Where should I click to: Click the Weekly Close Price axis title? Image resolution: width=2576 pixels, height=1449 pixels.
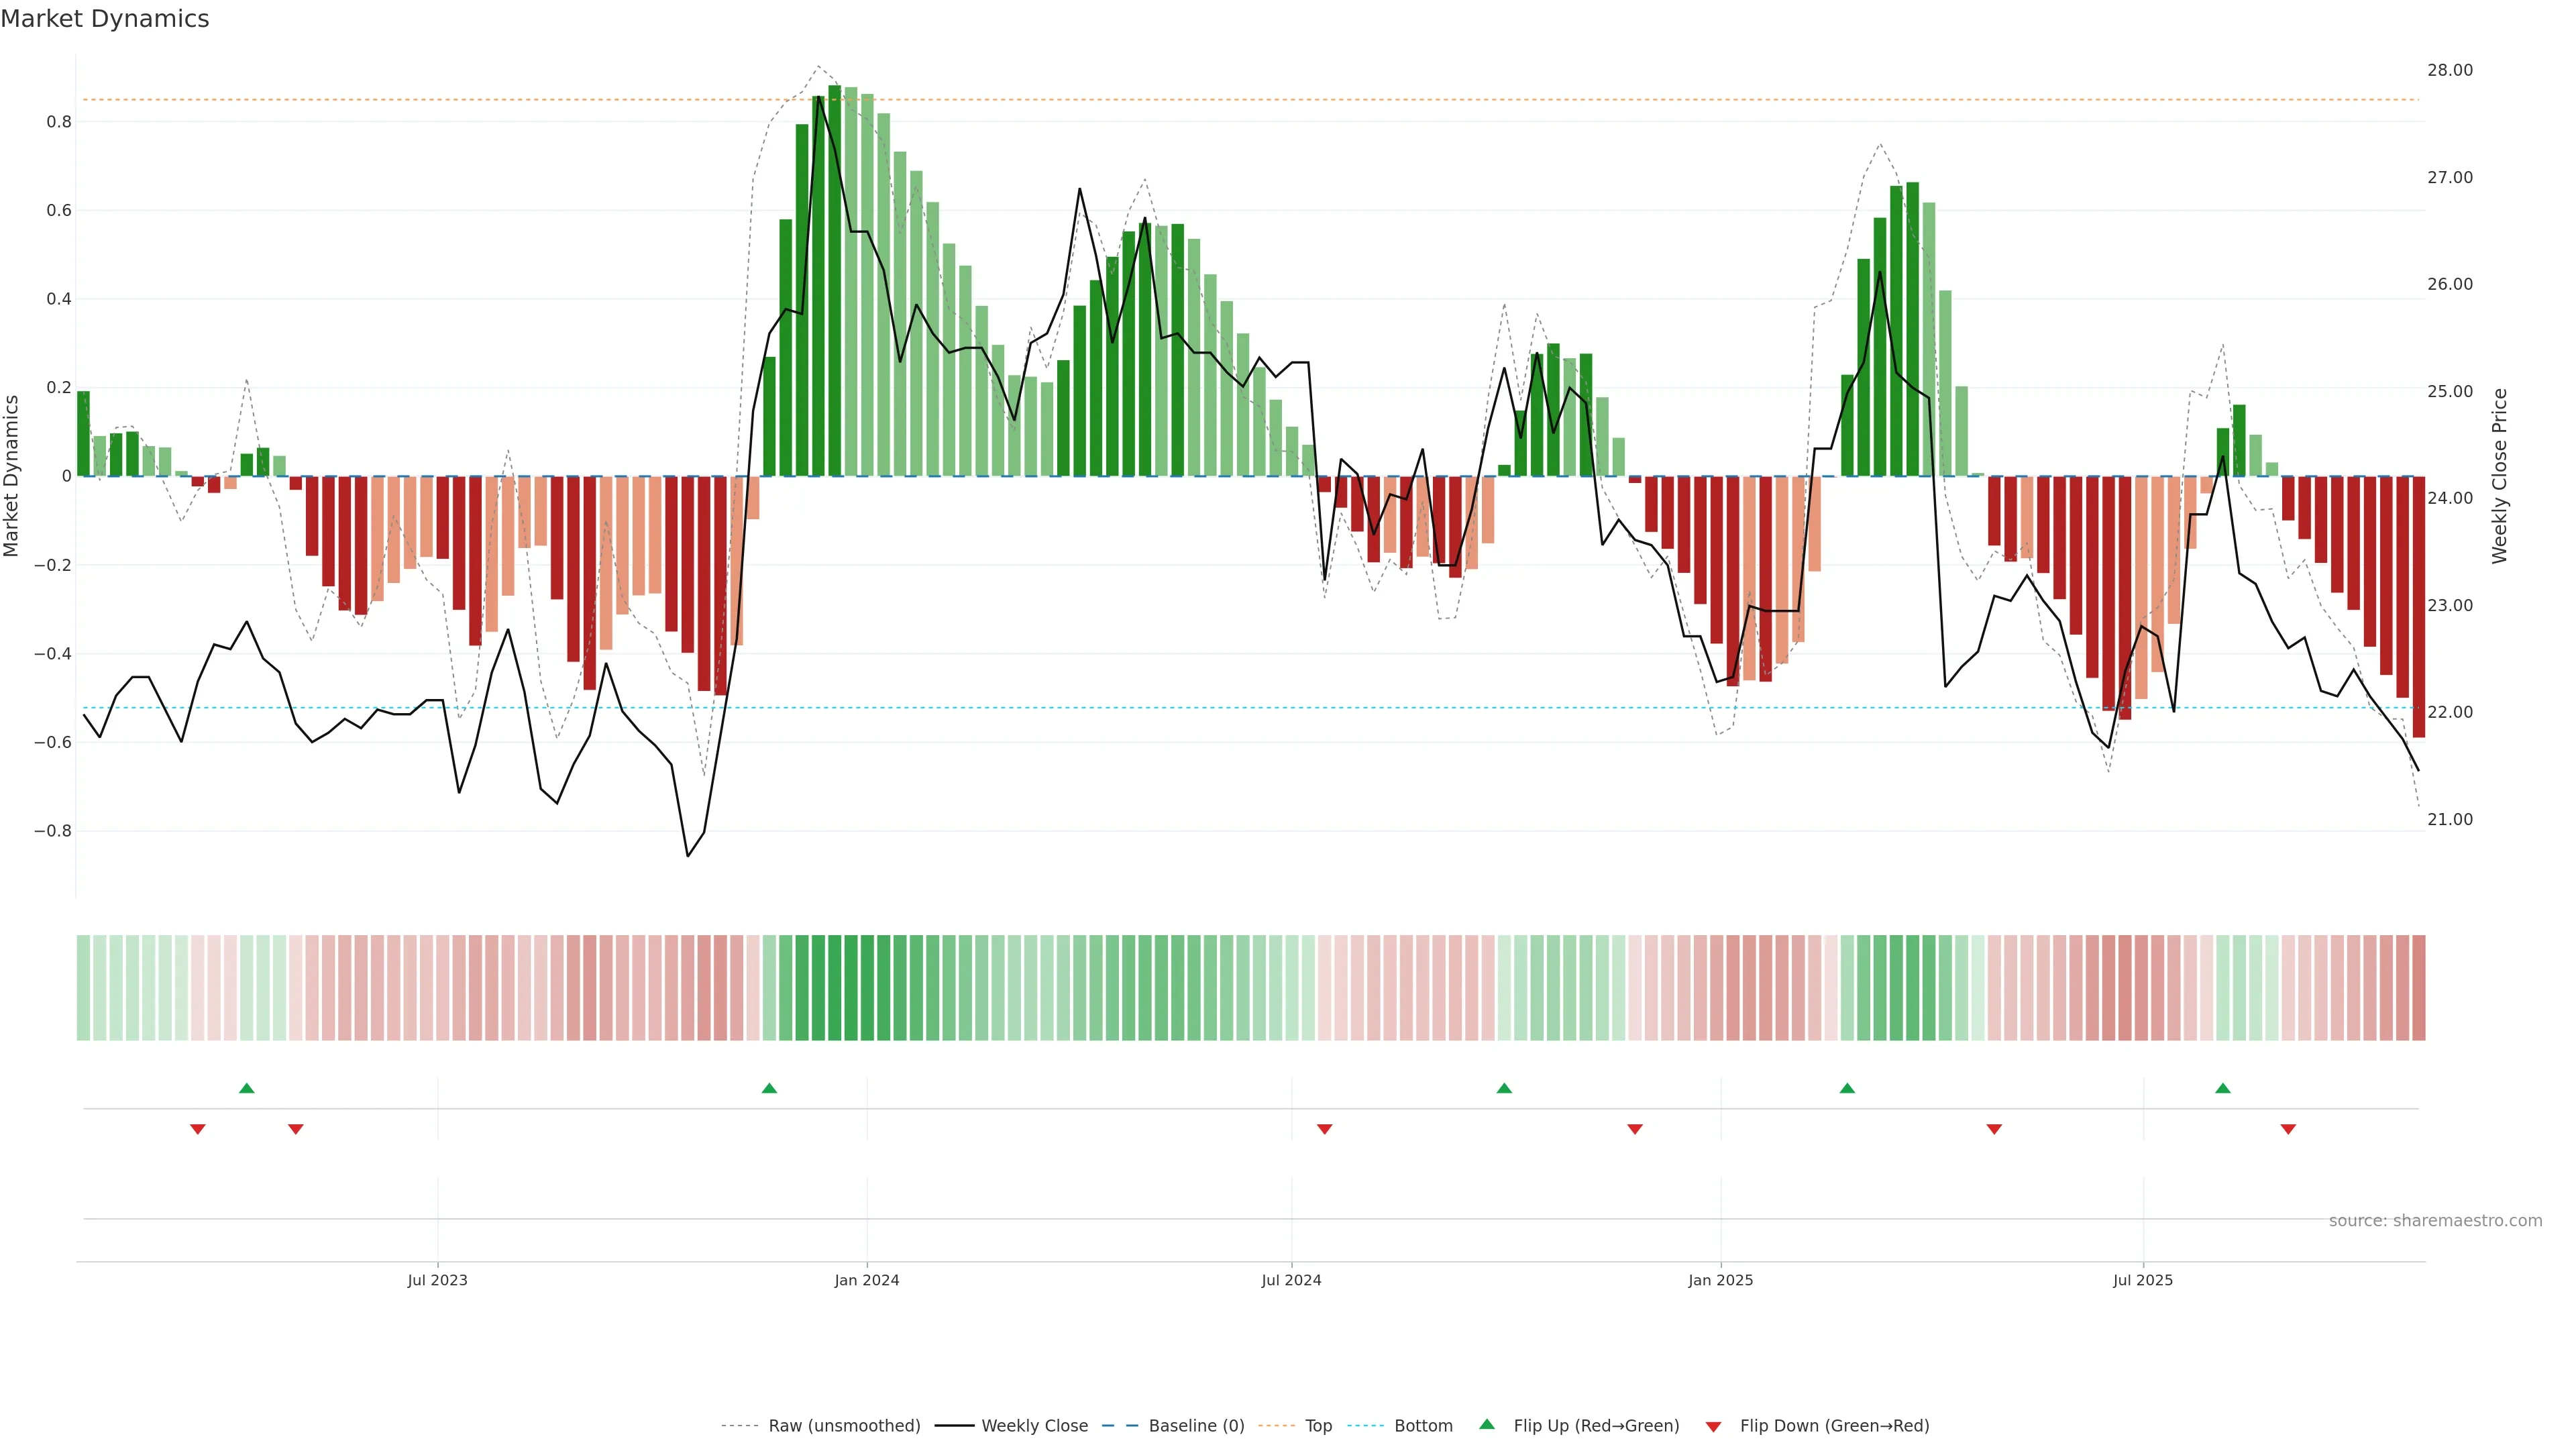(2500, 476)
